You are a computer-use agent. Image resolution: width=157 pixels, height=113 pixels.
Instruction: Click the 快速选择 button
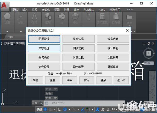(x=78, y=39)
